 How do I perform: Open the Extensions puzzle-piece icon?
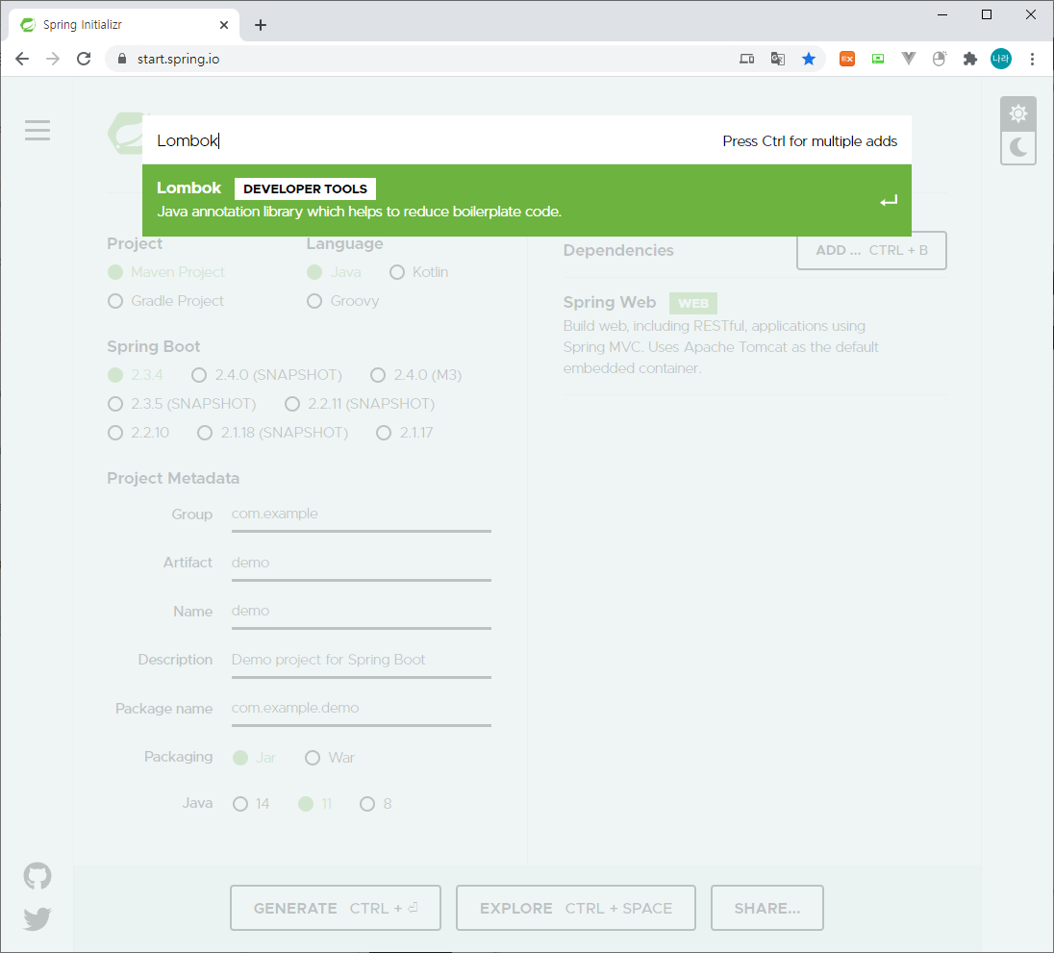tap(970, 60)
